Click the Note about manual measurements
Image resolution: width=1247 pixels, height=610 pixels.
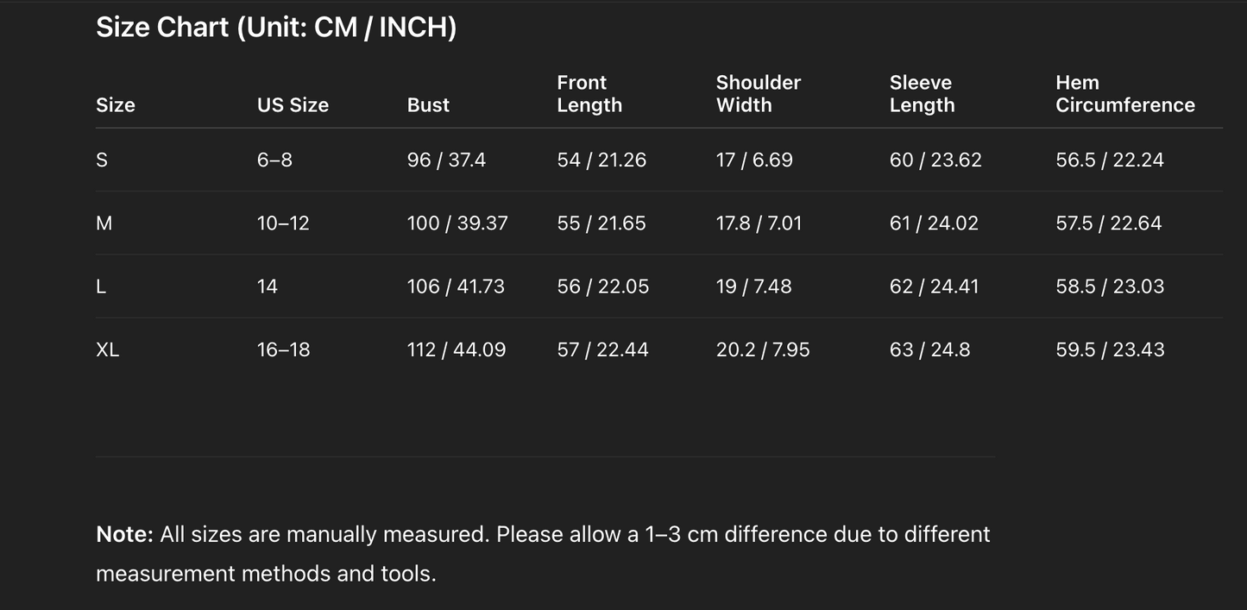click(x=543, y=553)
